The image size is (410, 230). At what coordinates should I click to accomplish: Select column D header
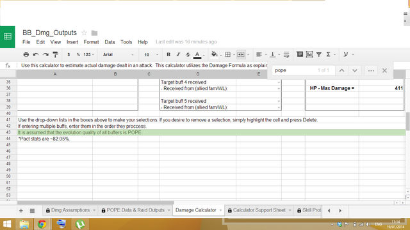point(198,74)
